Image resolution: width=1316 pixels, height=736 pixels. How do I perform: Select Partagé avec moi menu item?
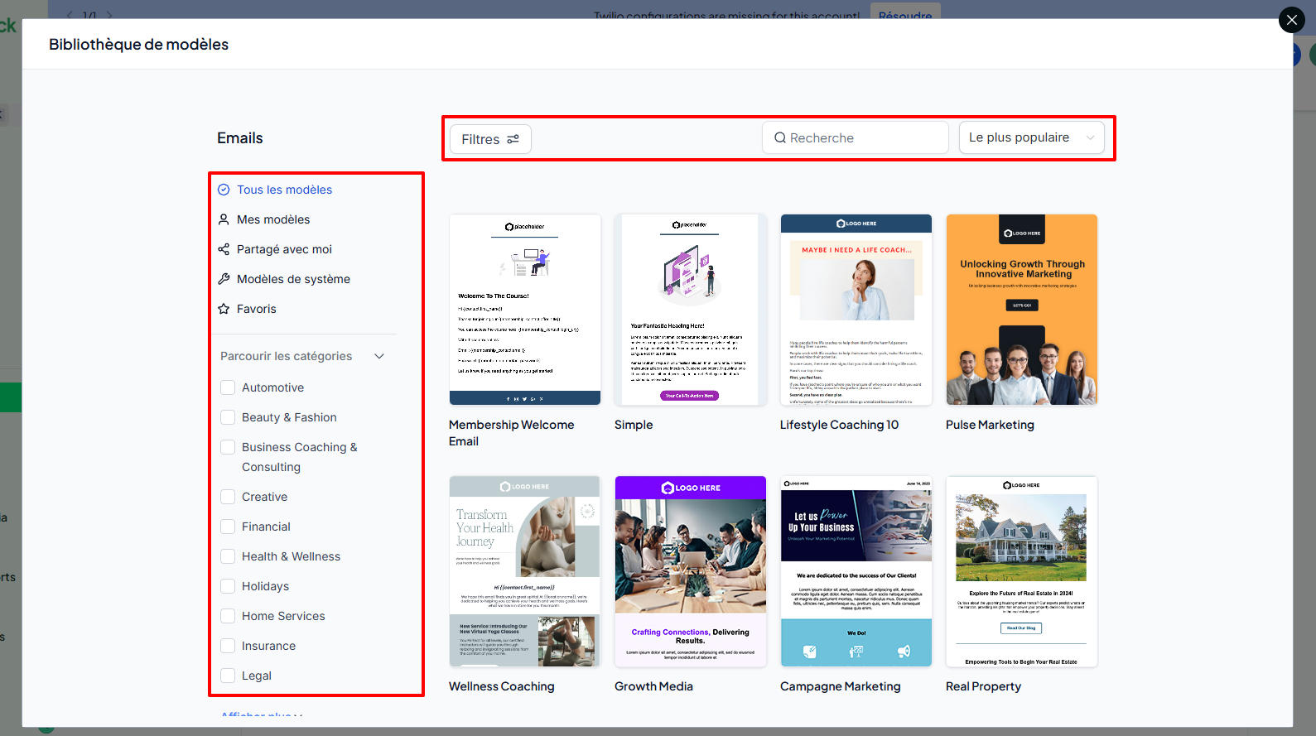pos(284,249)
